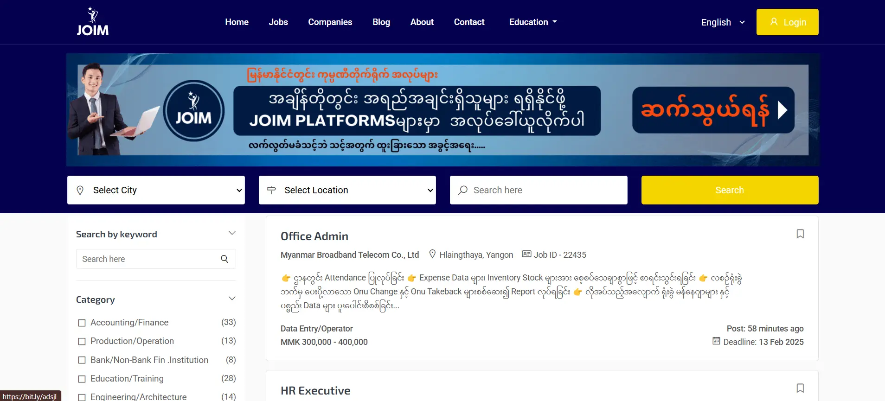Click the Job ID - 22435 text
This screenshot has height=401, width=885.
[x=560, y=255]
